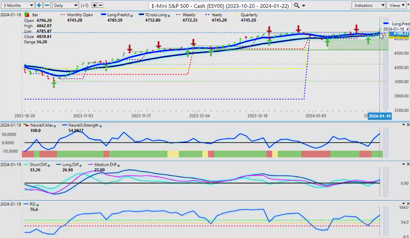Close the RSI indicator panel
The width and height of the screenshot is (410, 238).
click(408, 204)
